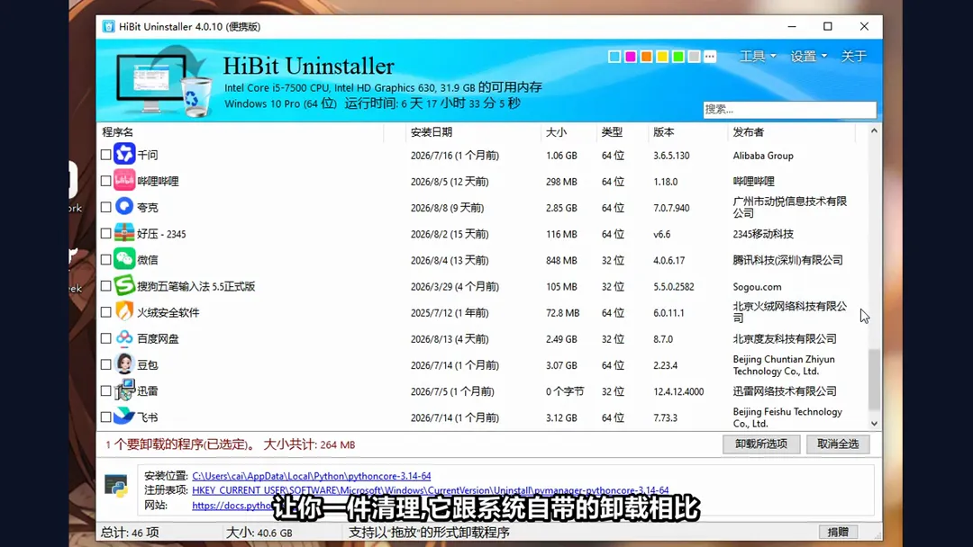Click the 火绒安全软件 flame icon
This screenshot has width=973, height=547.
point(124,311)
